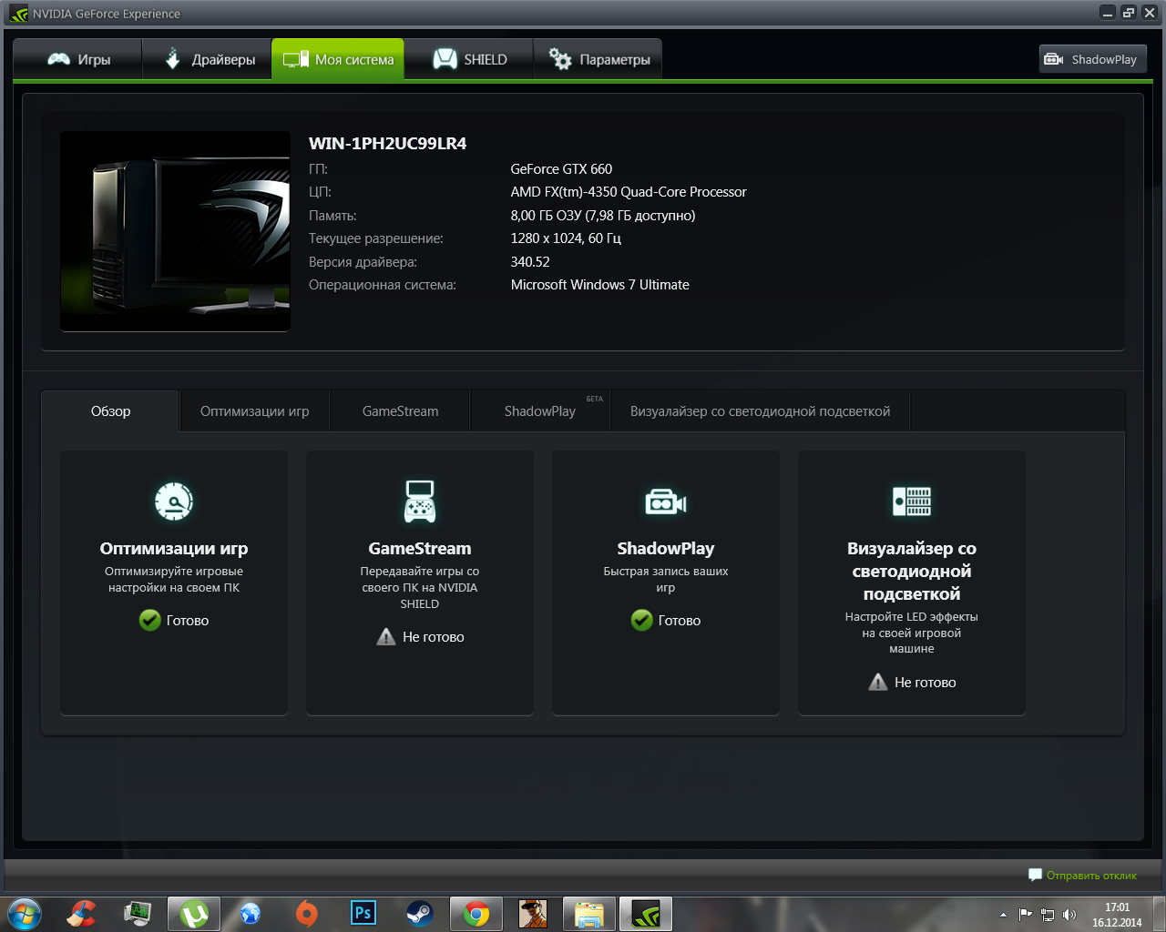
Task: Click the LED visualizer icon in card
Action: point(912,501)
